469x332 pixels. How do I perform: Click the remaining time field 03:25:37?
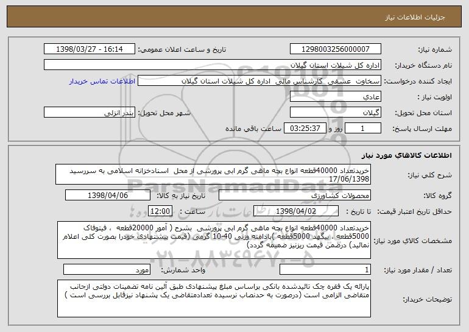tap(305, 129)
